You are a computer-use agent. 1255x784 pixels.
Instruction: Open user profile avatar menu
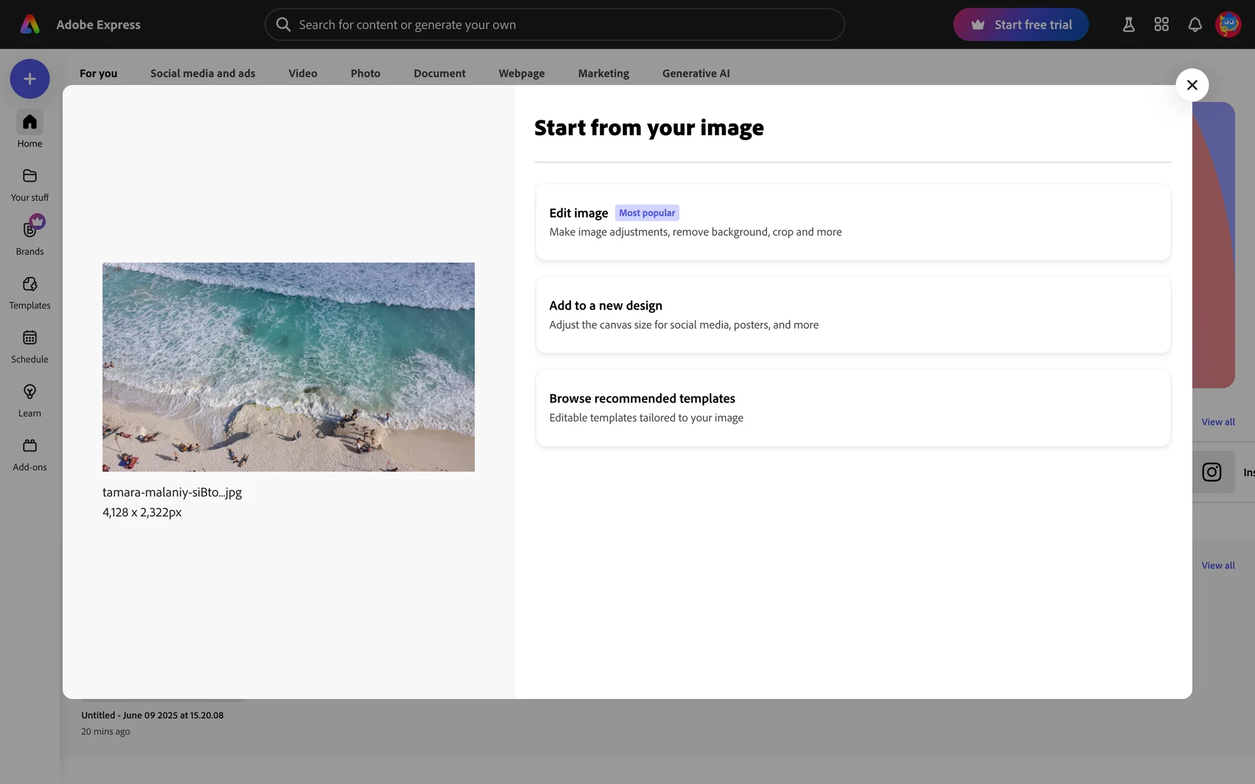coord(1228,25)
